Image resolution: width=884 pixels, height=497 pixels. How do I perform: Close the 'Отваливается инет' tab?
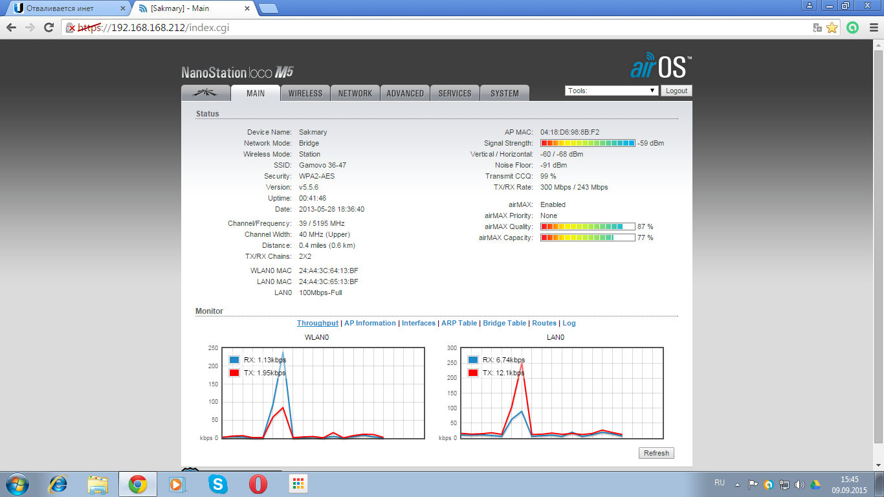(x=123, y=8)
